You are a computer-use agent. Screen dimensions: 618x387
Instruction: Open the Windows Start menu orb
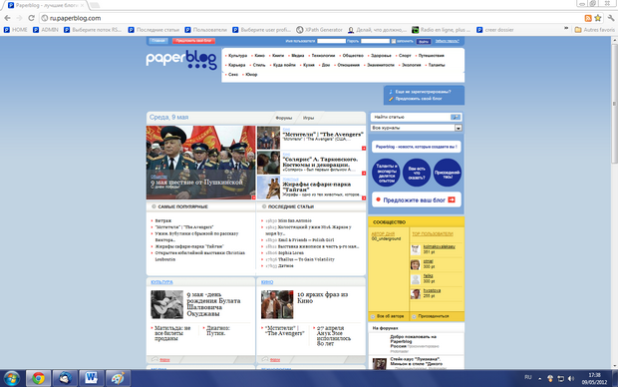pyautogui.click(x=11, y=378)
